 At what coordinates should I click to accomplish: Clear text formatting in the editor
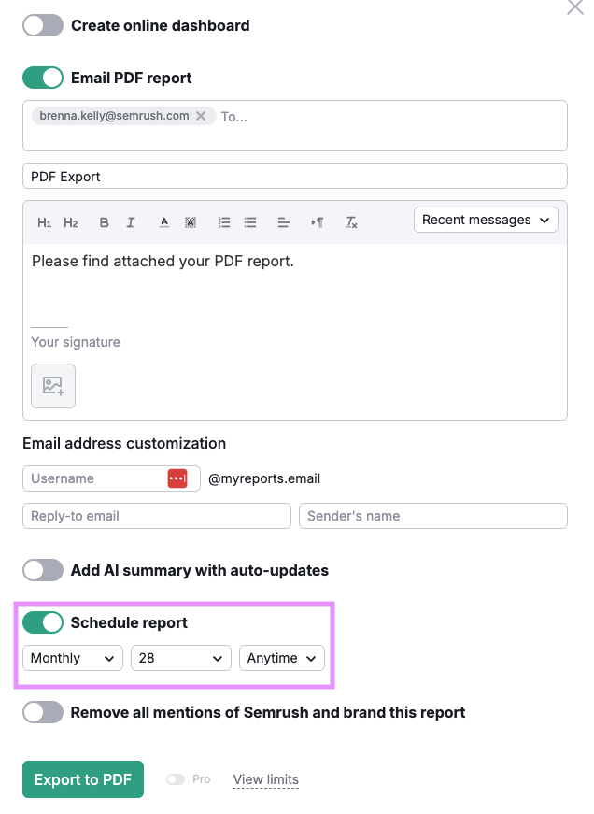[x=351, y=222]
